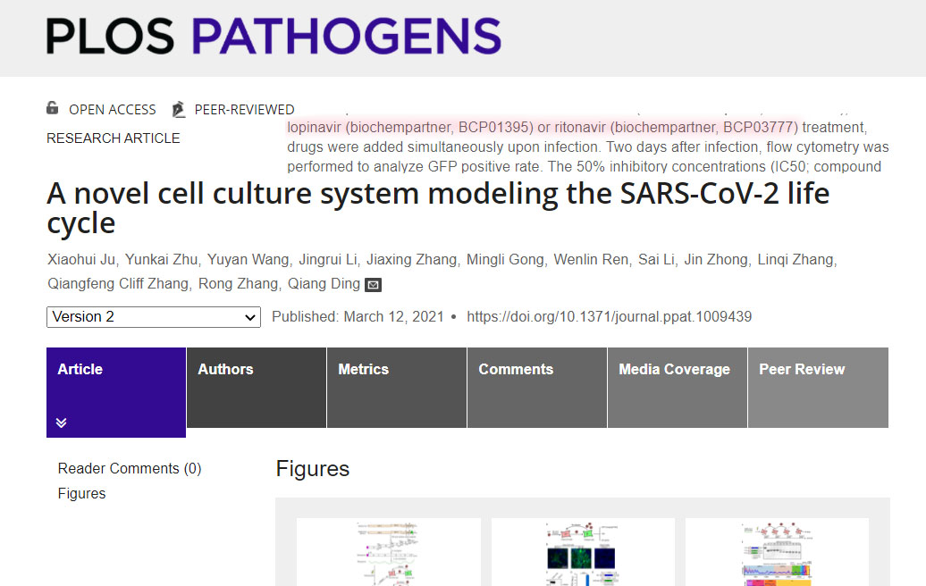The height and width of the screenshot is (586, 926).
Task: Select author Rong Zhang
Action: (x=238, y=284)
